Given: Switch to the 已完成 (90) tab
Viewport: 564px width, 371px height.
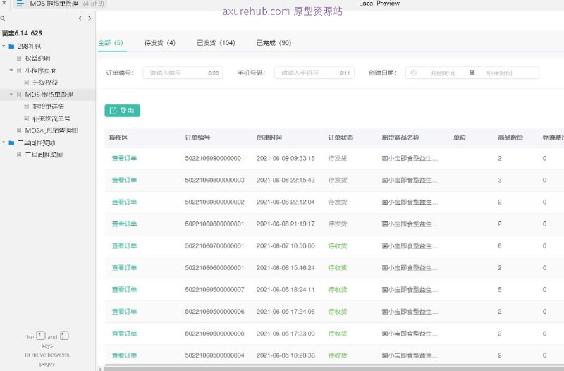Looking at the screenshot, I should (x=274, y=43).
